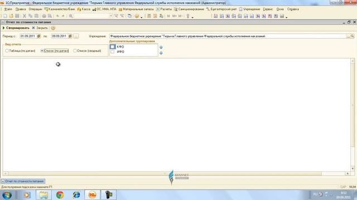Click the Open file toolbar icon
The width and height of the screenshot is (357, 200).
pos(11,16)
